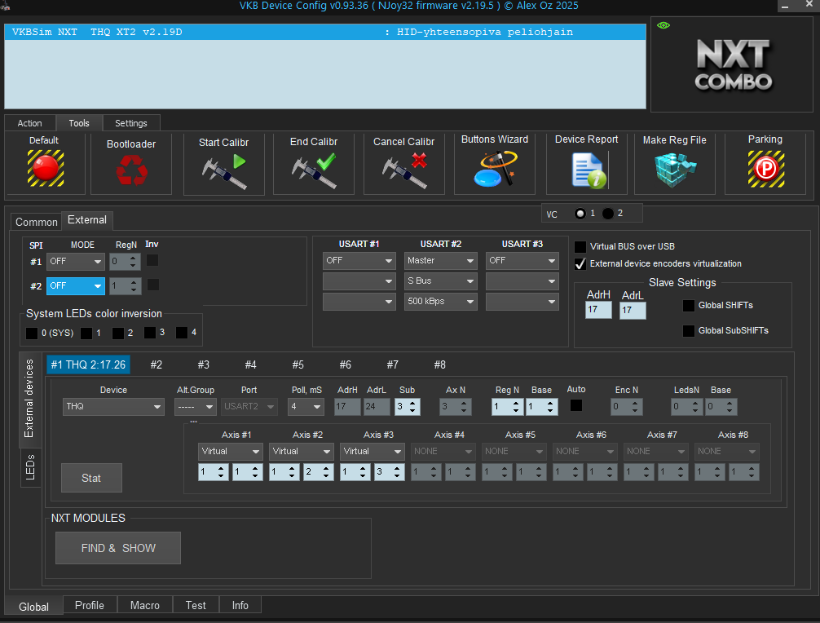Click the Sub stepper field
Viewport: 820px width, 623px height.
tap(408, 406)
